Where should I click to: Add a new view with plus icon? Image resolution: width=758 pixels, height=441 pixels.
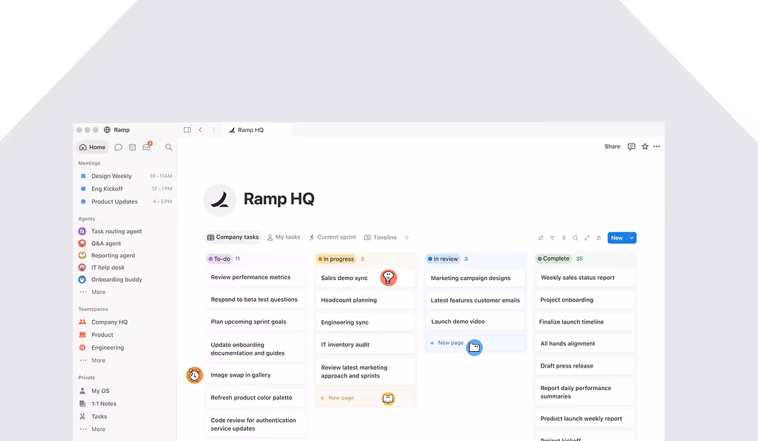pos(407,237)
